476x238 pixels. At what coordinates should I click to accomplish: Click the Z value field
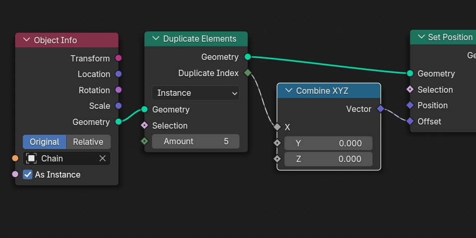328,159
